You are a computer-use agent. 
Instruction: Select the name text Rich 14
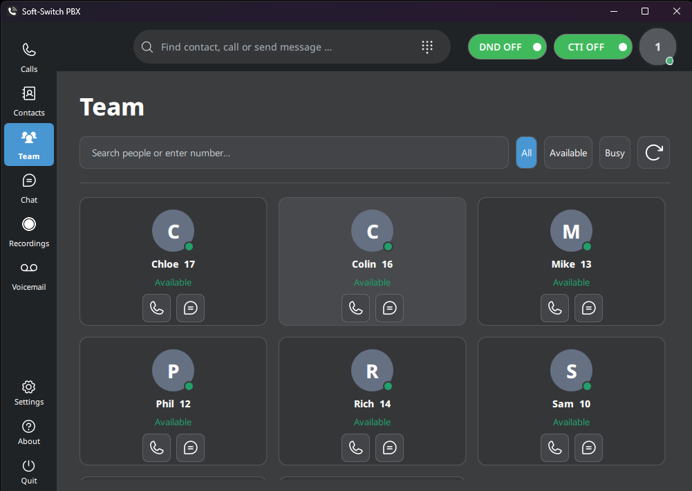tap(372, 404)
